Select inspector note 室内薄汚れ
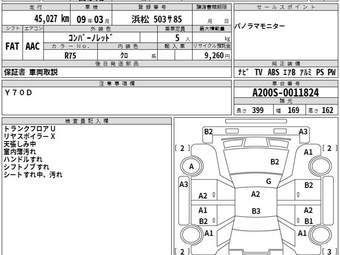 [x=20, y=152]
